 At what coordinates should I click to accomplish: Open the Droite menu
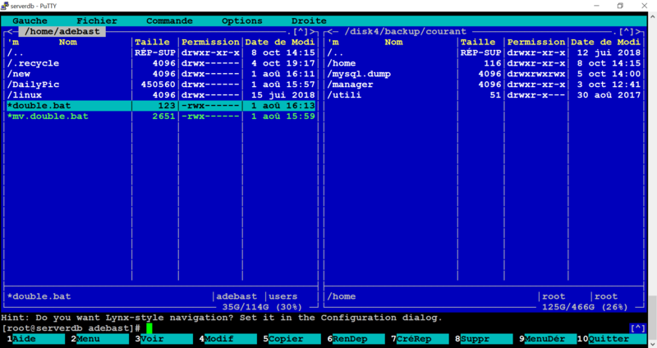[309, 21]
